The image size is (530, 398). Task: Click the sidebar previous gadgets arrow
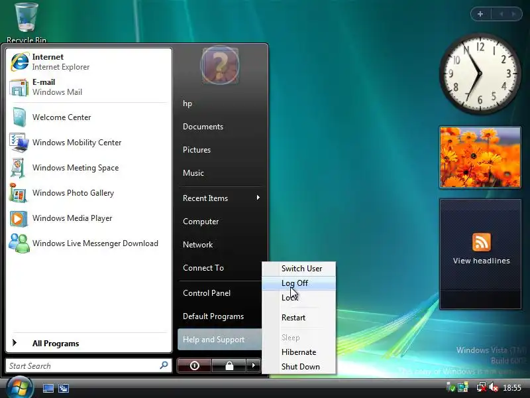502,14
